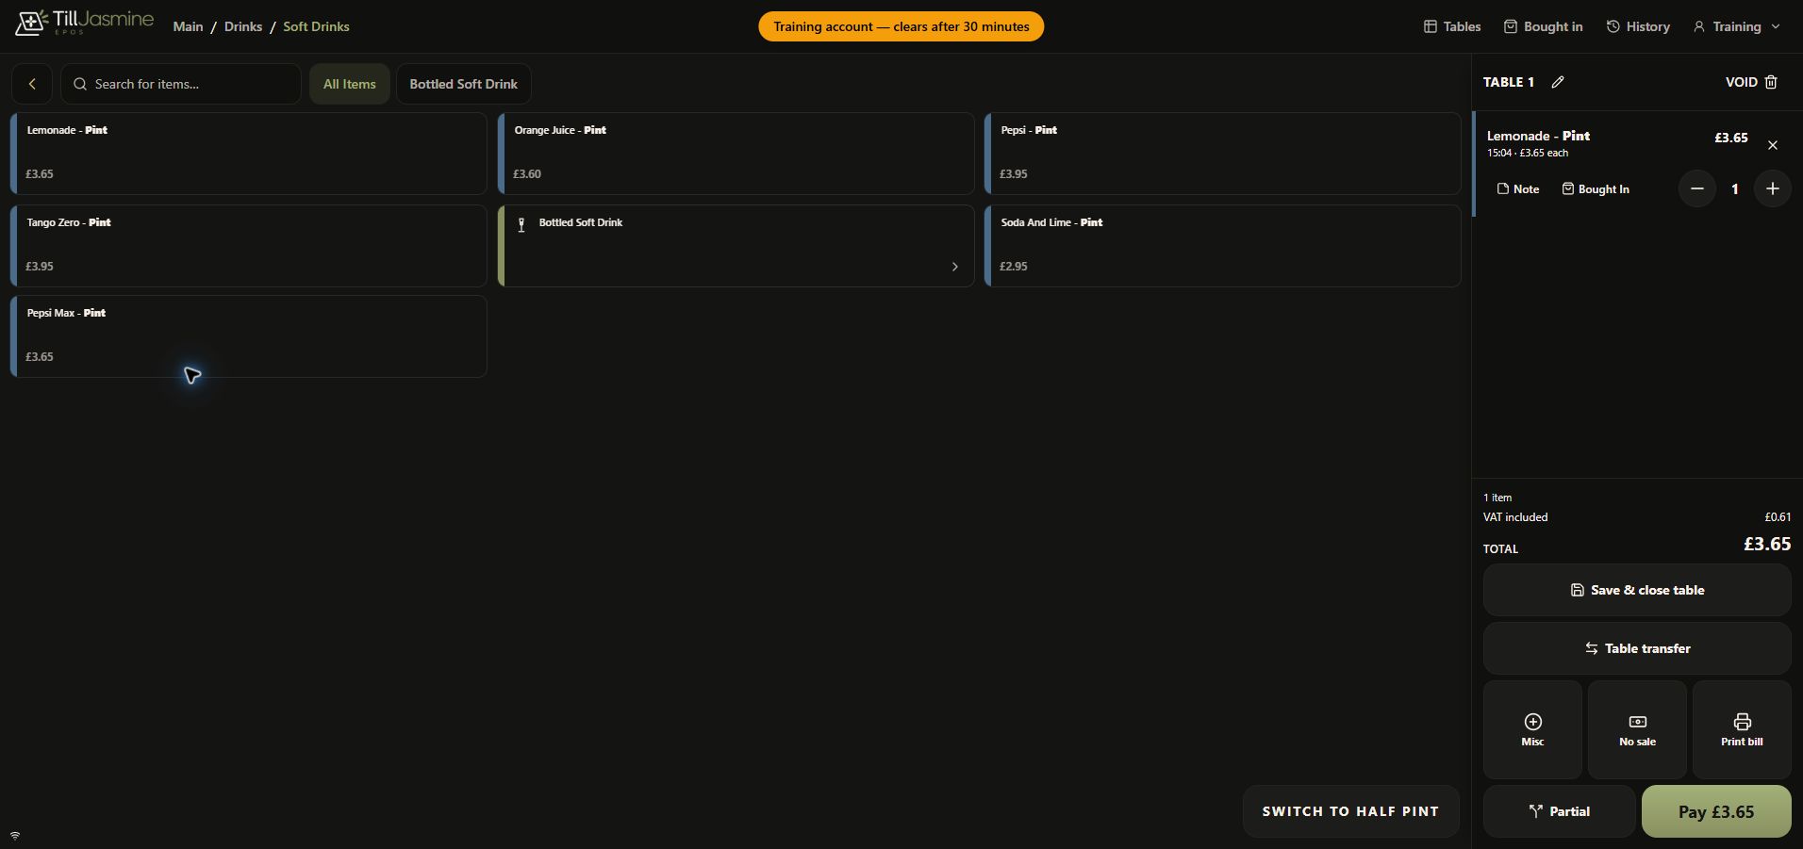Go to Main in the breadcrumb

(x=188, y=26)
